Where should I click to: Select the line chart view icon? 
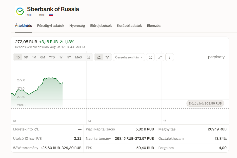[x=99, y=57]
